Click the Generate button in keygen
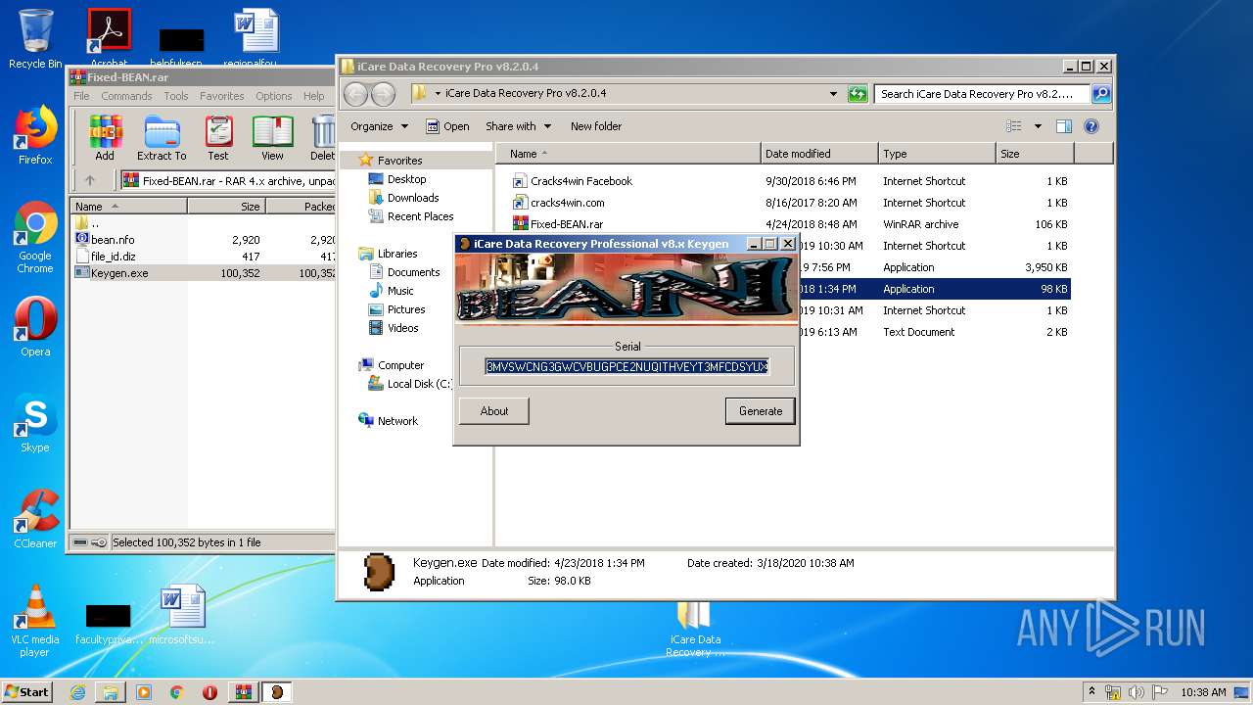This screenshot has height=705, width=1253. (761, 411)
